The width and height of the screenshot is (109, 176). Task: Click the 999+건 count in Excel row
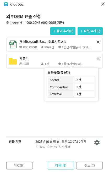(49, 47)
